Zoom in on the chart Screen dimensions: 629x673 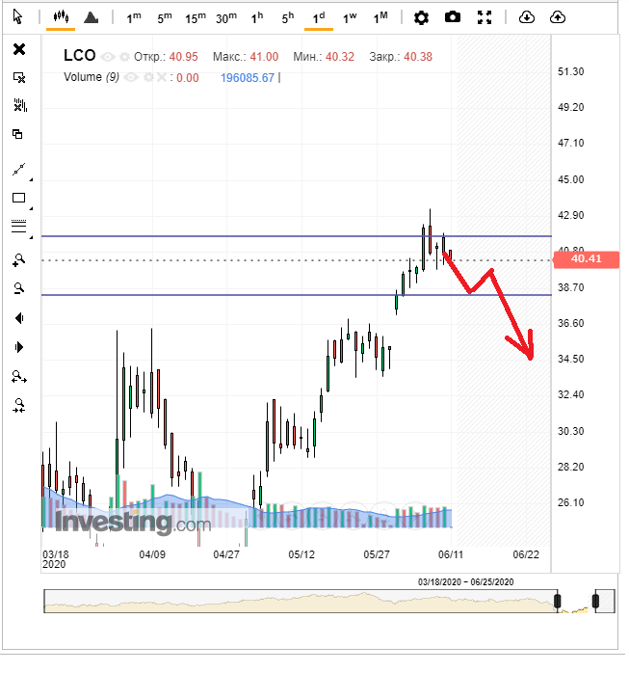coord(19,260)
